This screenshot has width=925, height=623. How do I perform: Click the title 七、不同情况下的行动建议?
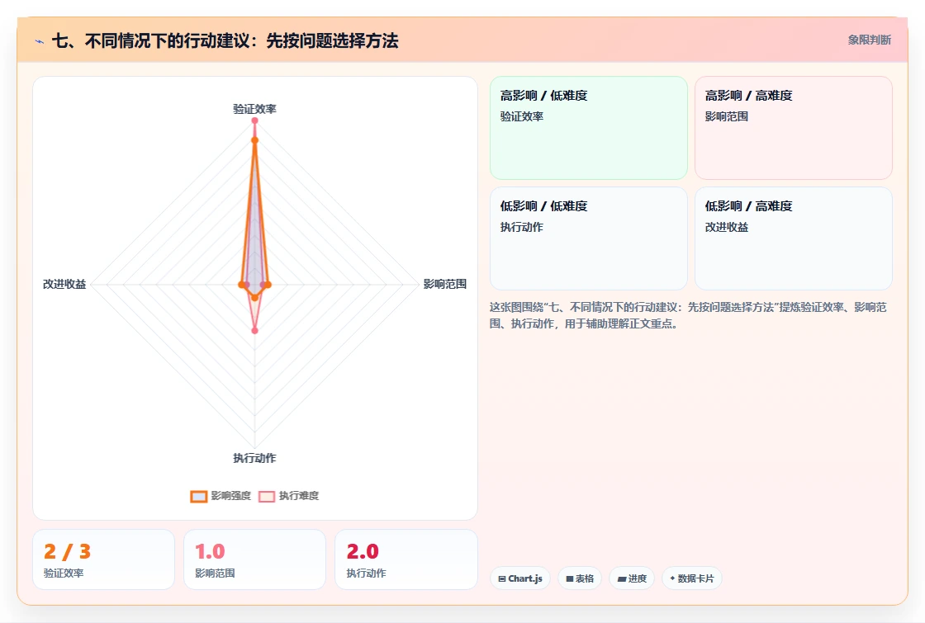(225, 40)
